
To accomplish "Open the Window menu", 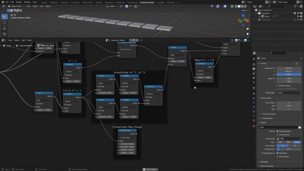I will pyautogui.click(x=27, y=2).
